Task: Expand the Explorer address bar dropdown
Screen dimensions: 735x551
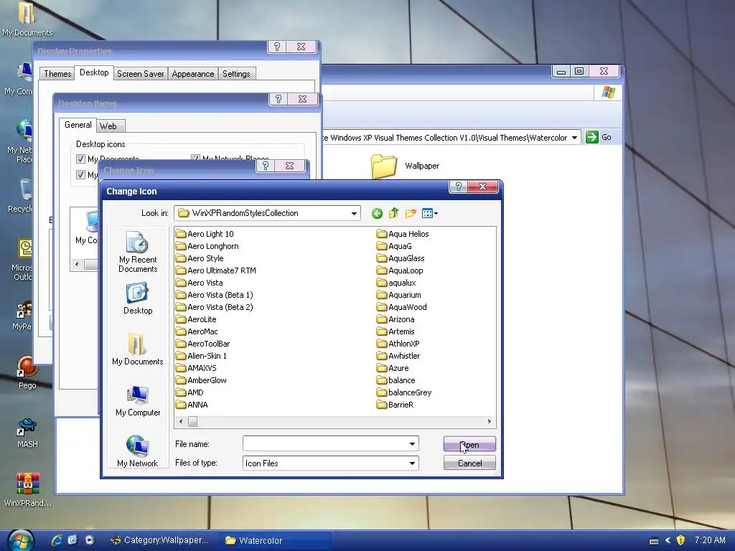Action: (574, 138)
